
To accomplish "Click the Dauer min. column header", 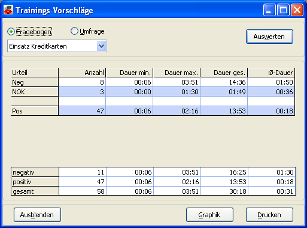I will 129,73.
